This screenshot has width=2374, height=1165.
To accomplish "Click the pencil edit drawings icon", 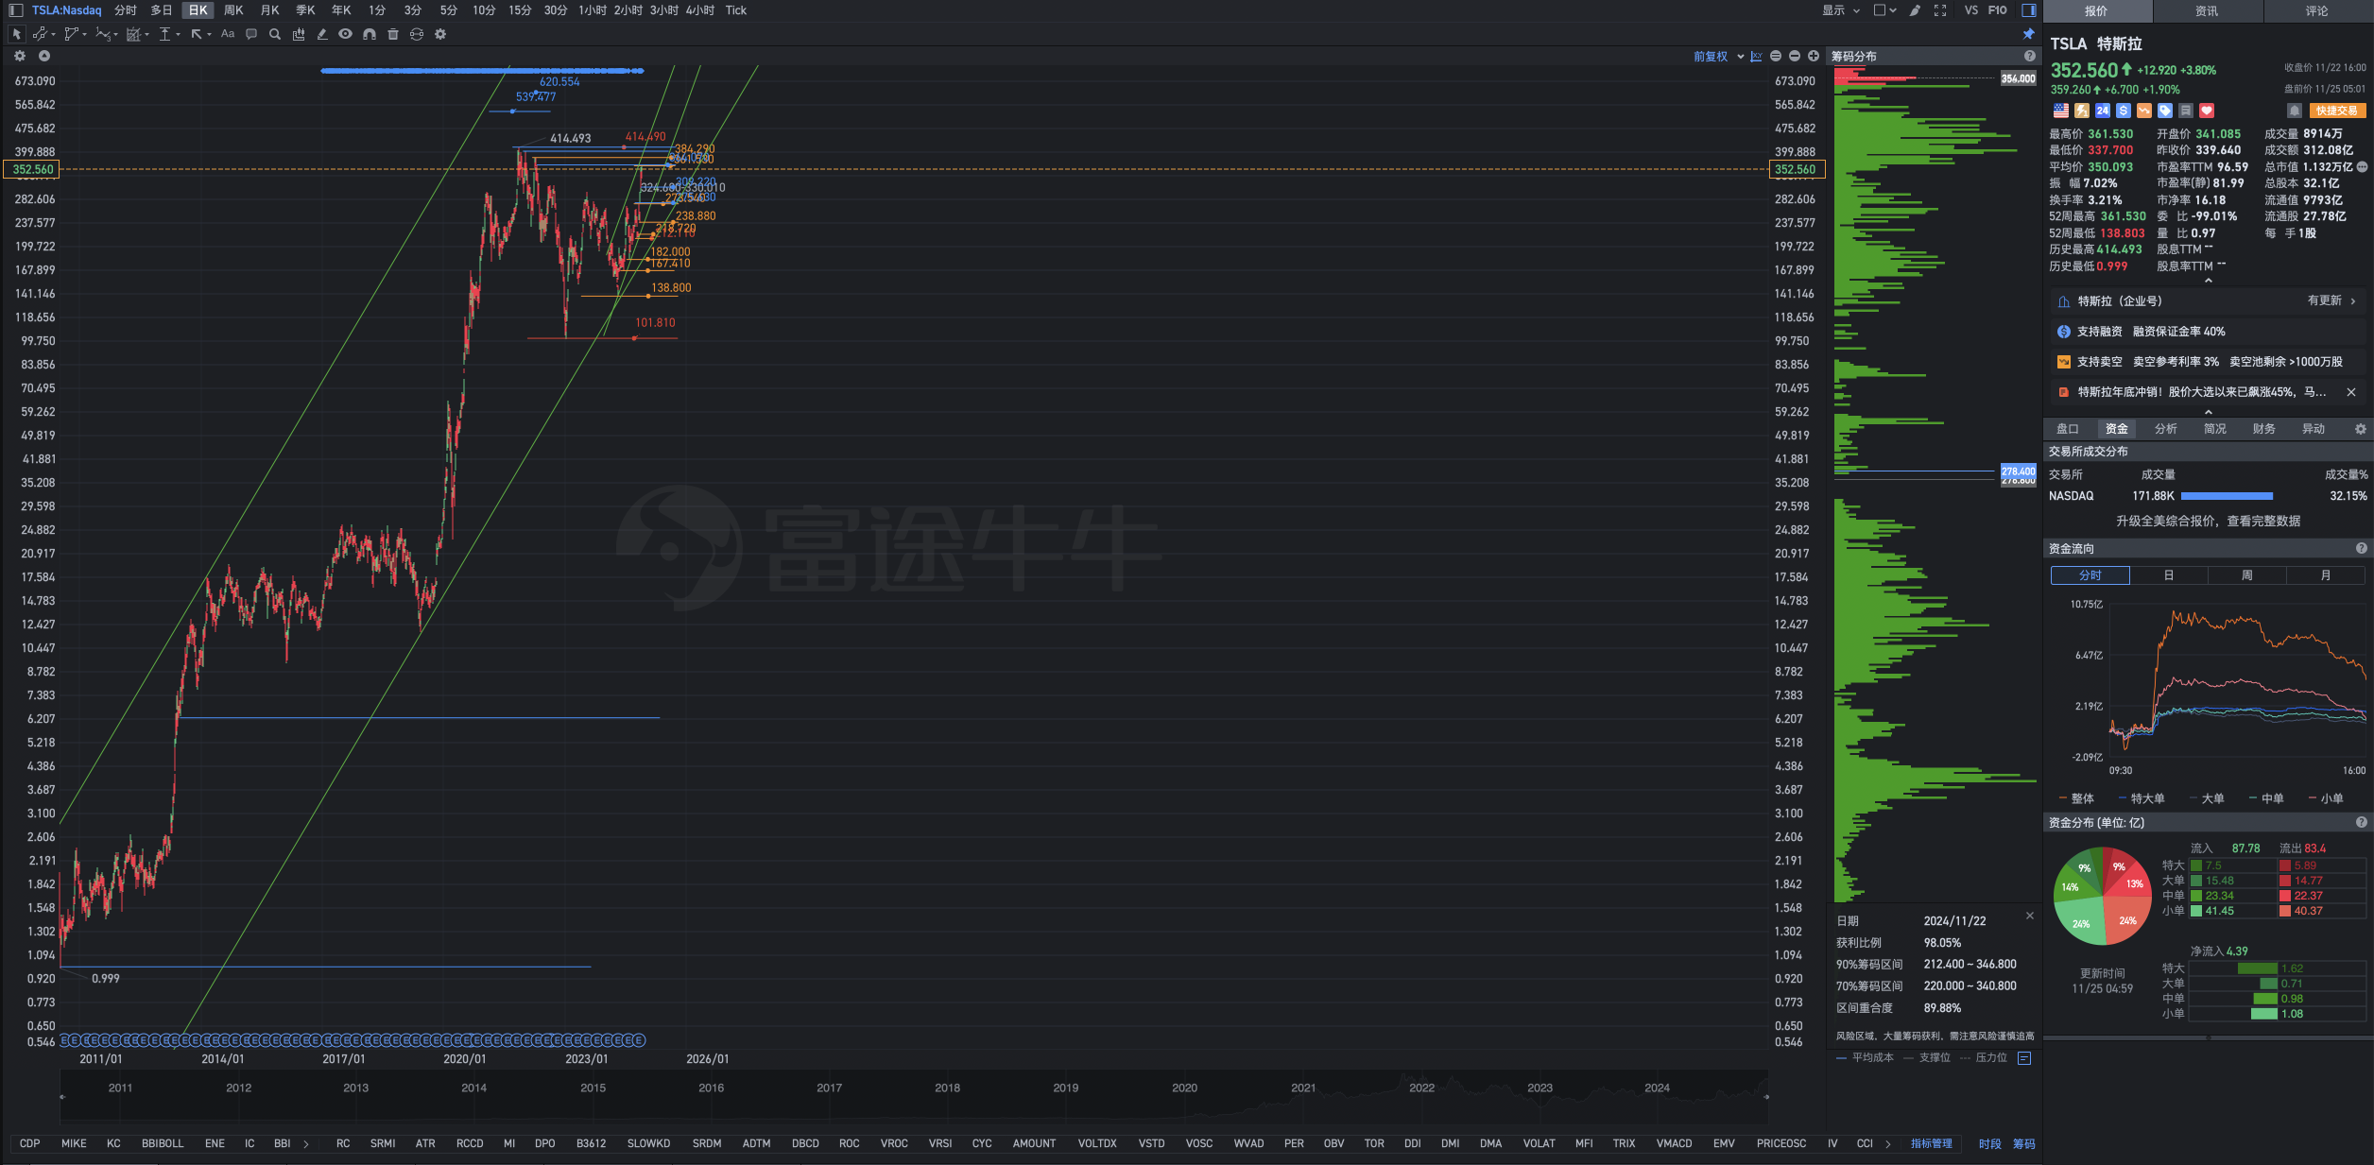I will click(322, 34).
